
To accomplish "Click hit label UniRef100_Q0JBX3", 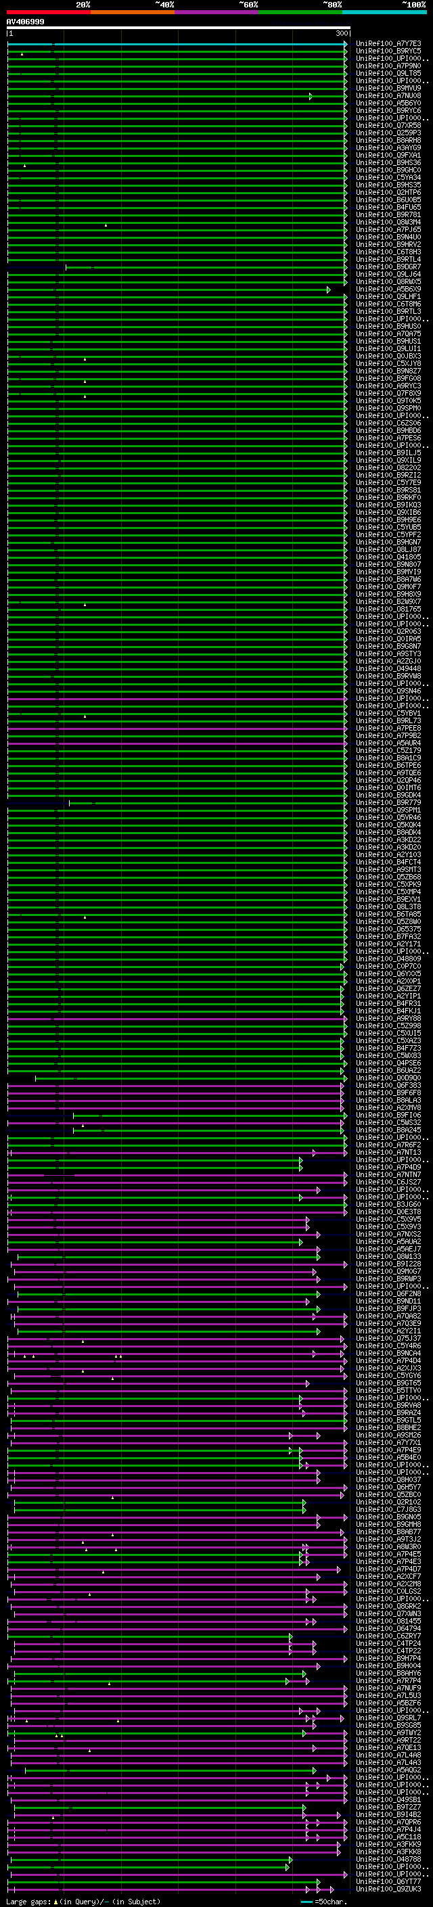I will coord(388,356).
